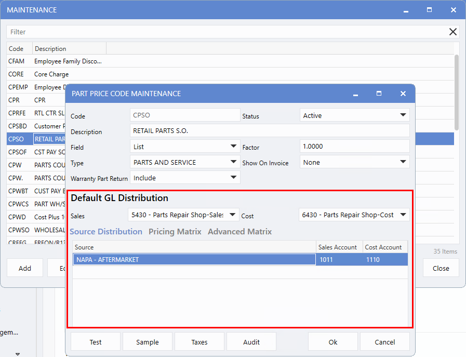This screenshot has width=466, height=357.
Task: Click the Maintenance list vertical scrollbar
Action: [x=457, y=92]
